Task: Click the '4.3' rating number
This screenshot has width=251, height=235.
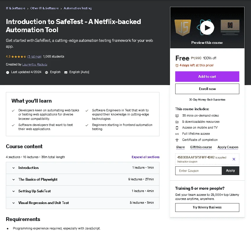Action: tap(8, 56)
